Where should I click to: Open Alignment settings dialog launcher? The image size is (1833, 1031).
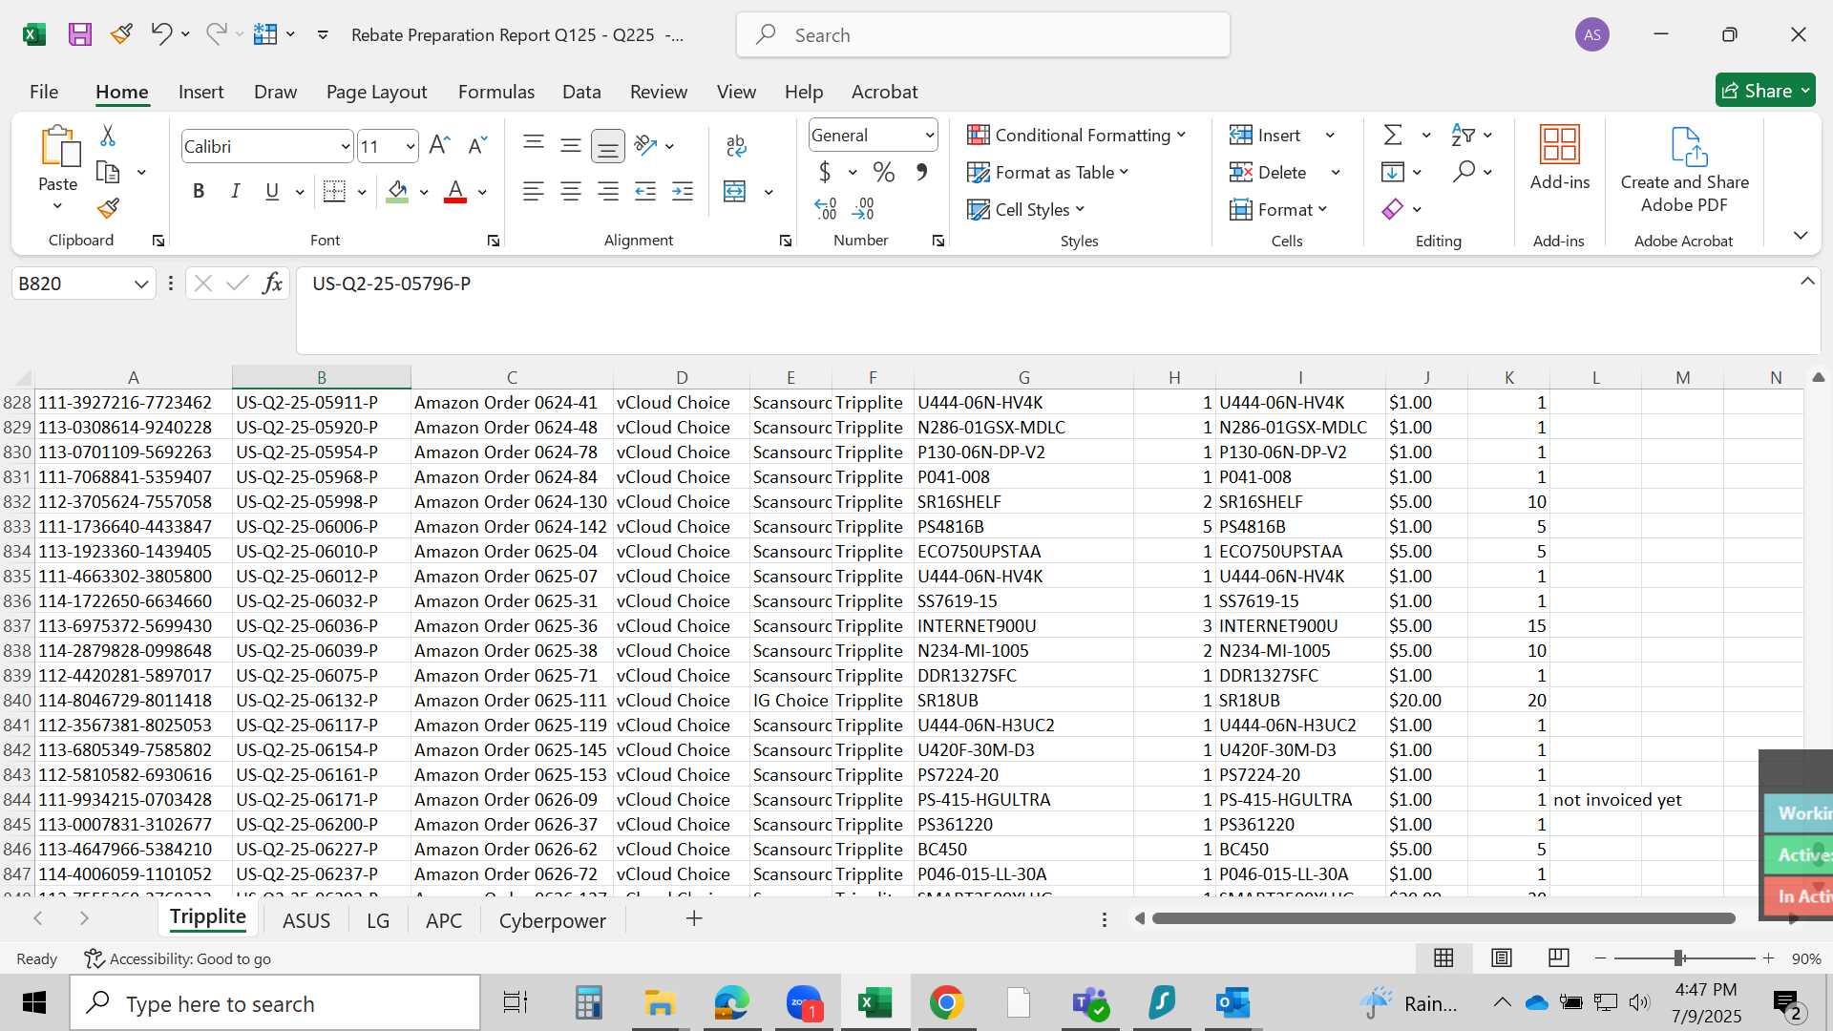[785, 241]
